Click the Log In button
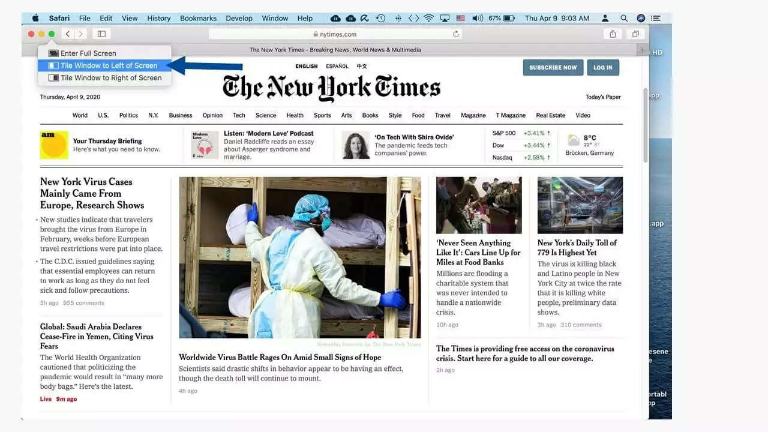This screenshot has width=768, height=432. pyautogui.click(x=603, y=67)
